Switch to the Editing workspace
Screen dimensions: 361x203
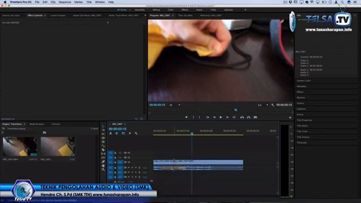[x=156, y=10]
